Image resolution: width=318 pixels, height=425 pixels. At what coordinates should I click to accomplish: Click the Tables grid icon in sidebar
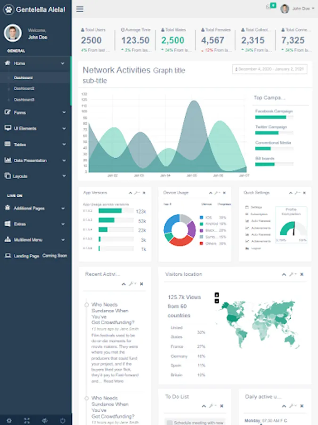8,144
